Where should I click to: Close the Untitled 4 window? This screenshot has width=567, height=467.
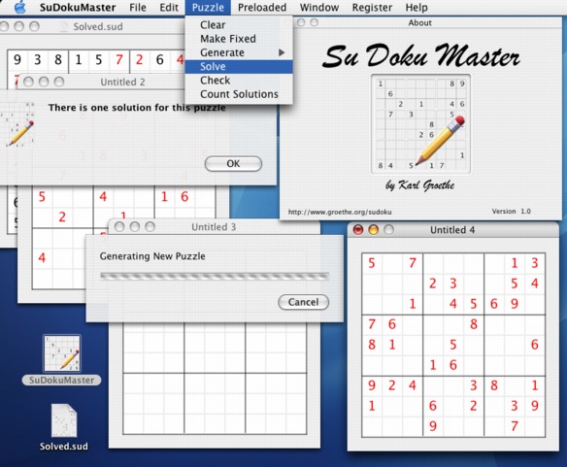pos(358,230)
